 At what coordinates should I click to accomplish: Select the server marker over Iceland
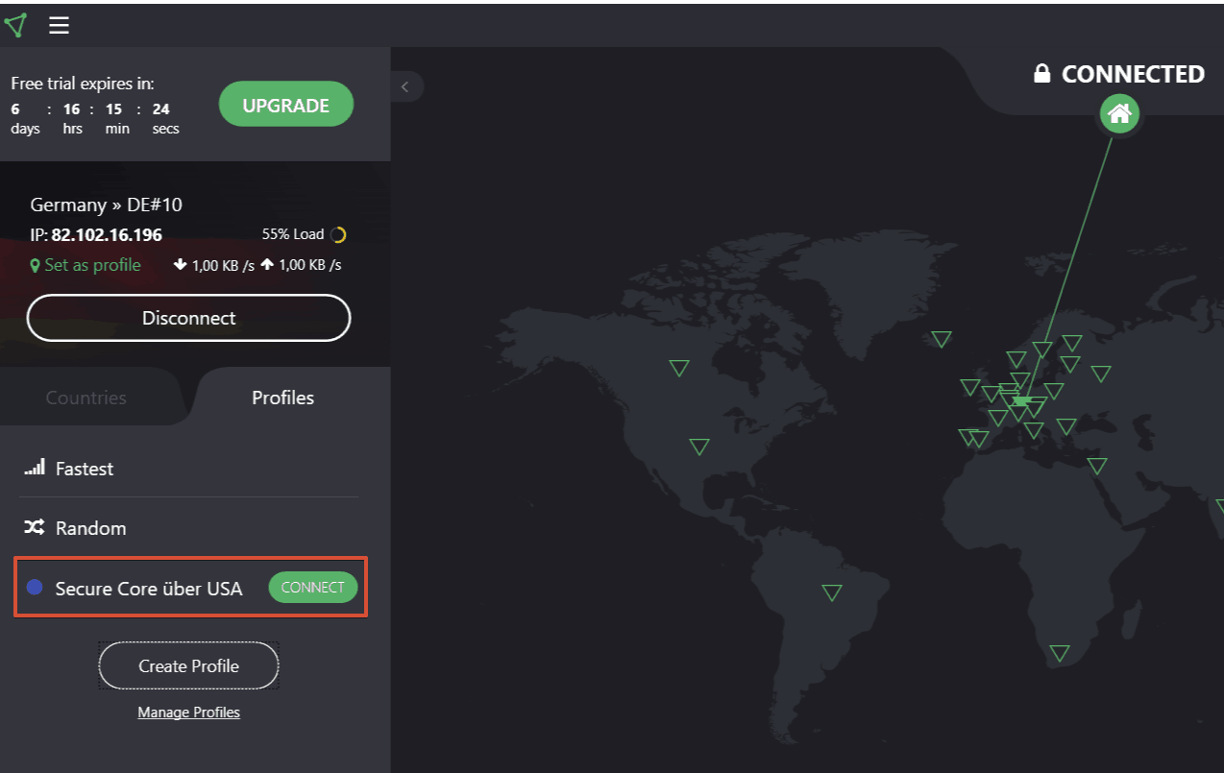[942, 339]
